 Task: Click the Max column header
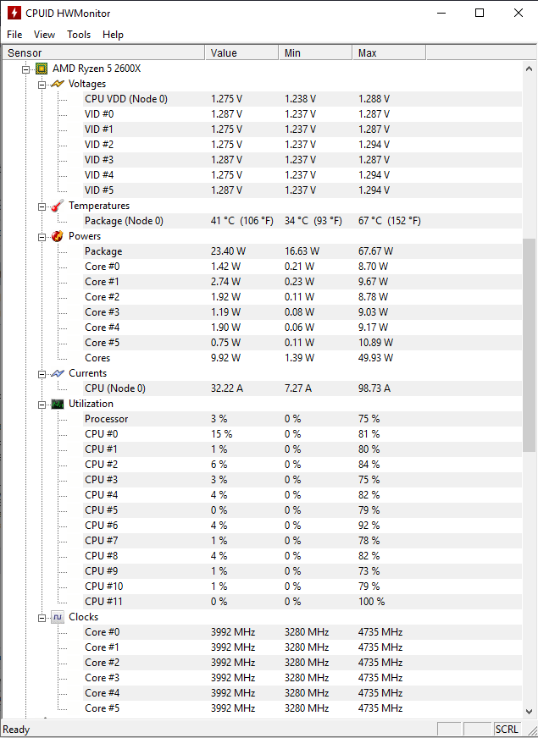click(x=388, y=52)
